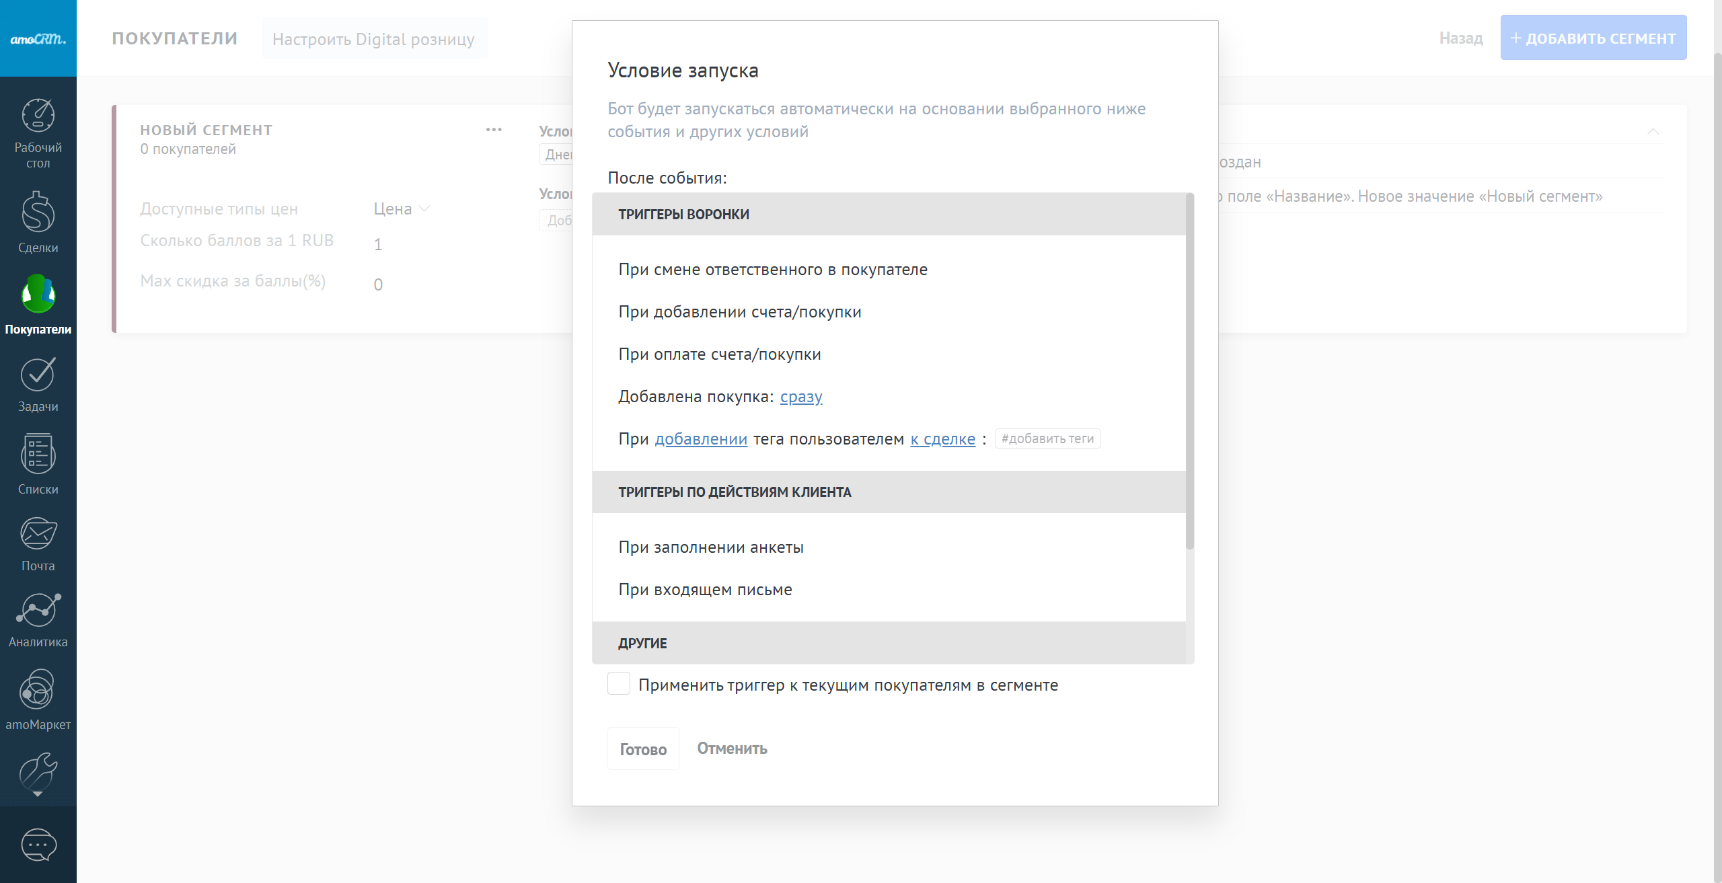This screenshot has width=1722, height=883.
Task: Select При смене ответственного в покупателе trigger
Action: [x=772, y=270]
